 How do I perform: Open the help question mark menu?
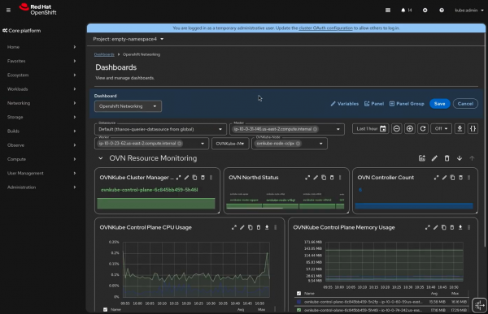point(442,11)
